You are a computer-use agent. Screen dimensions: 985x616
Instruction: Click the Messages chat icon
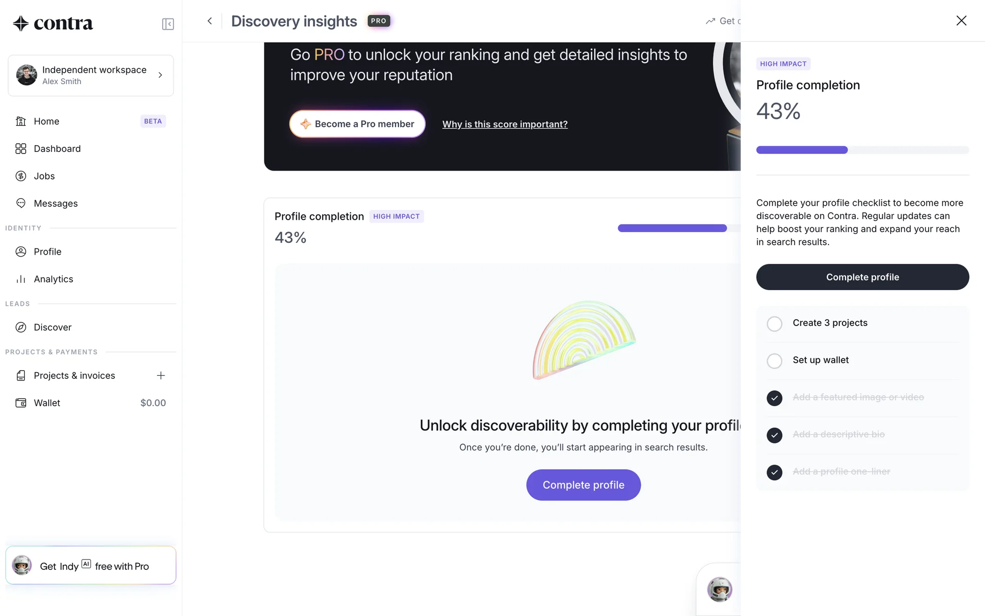[21, 203]
